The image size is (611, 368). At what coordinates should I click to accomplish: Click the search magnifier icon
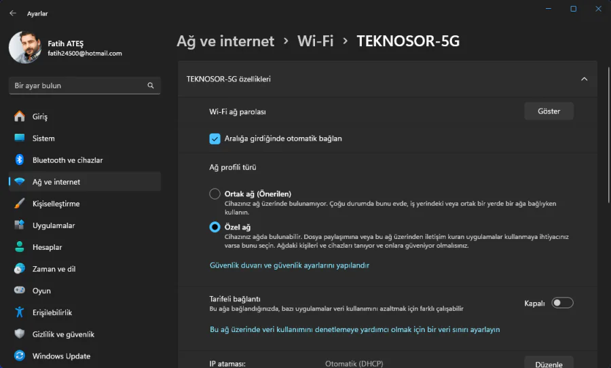click(x=151, y=86)
